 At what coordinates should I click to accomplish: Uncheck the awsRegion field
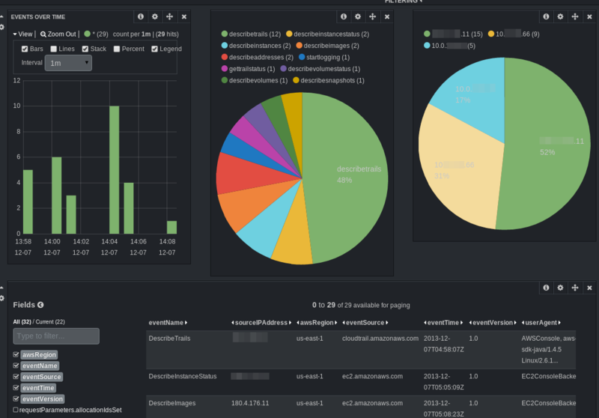pos(16,354)
